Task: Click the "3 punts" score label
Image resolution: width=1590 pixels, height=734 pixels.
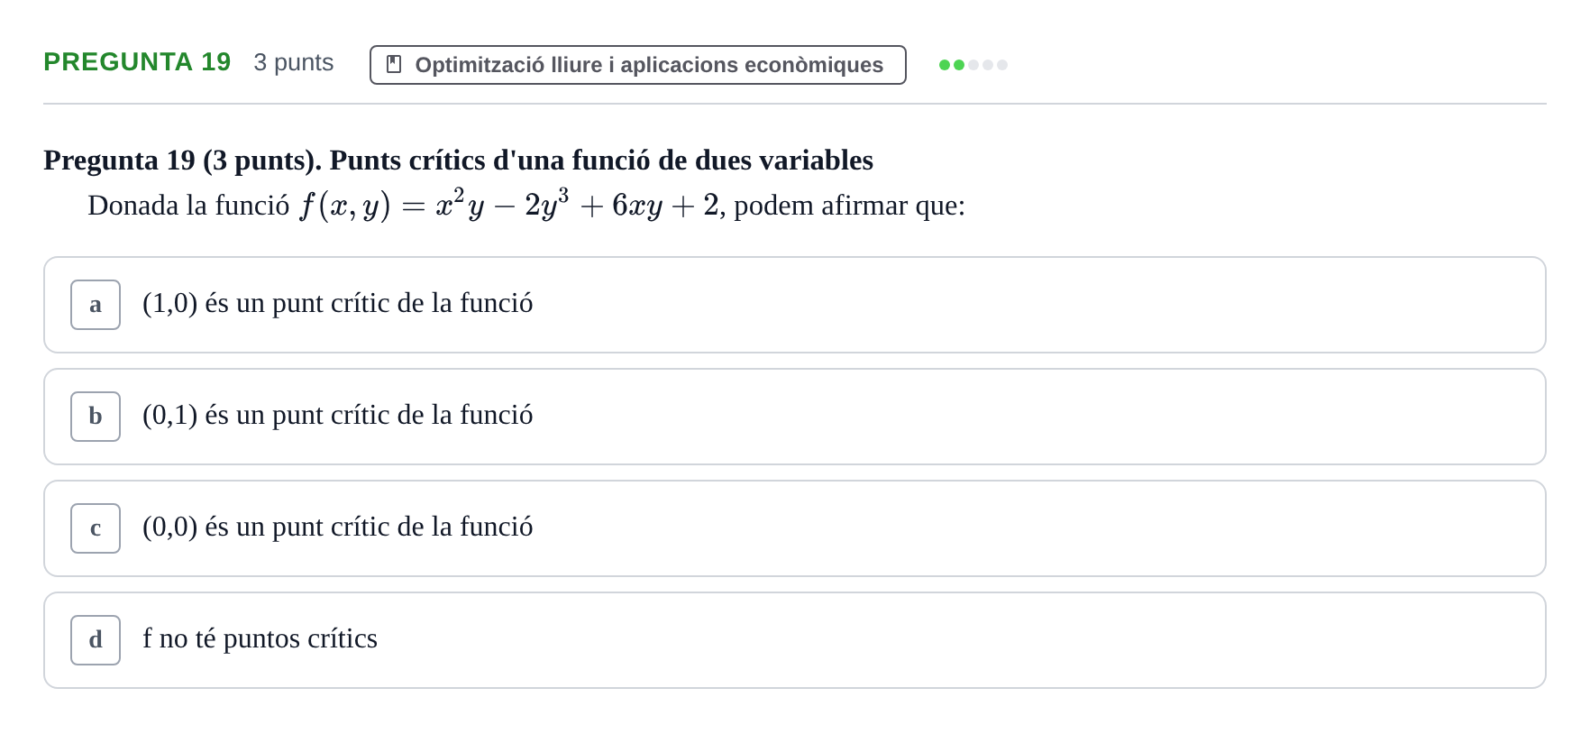Action: coord(294,62)
